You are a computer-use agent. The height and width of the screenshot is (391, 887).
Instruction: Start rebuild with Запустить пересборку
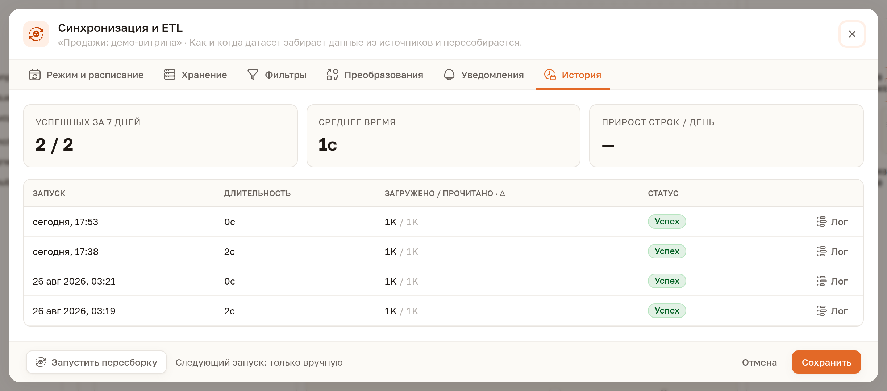tap(96, 362)
